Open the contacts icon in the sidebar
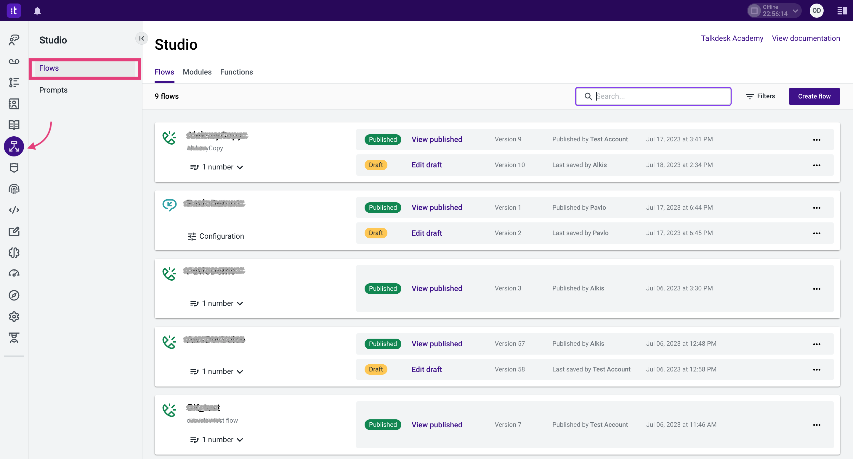853x459 pixels. coord(14,104)
